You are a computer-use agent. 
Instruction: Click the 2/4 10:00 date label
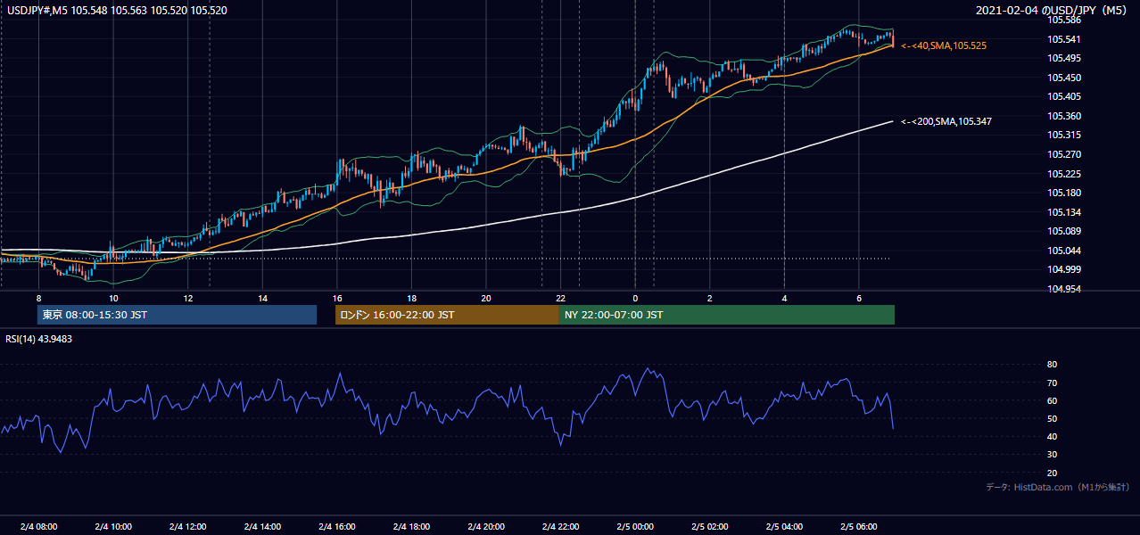coord(112,526)
